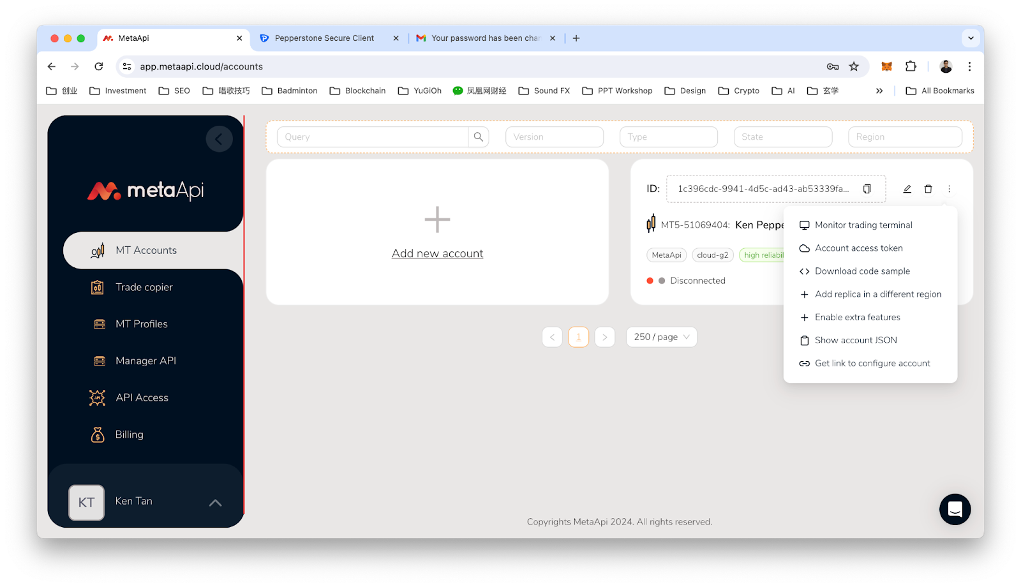Delete the account with trash icon
The height and width of the screenshot is (587, 1021).
[x=928, y=189]
